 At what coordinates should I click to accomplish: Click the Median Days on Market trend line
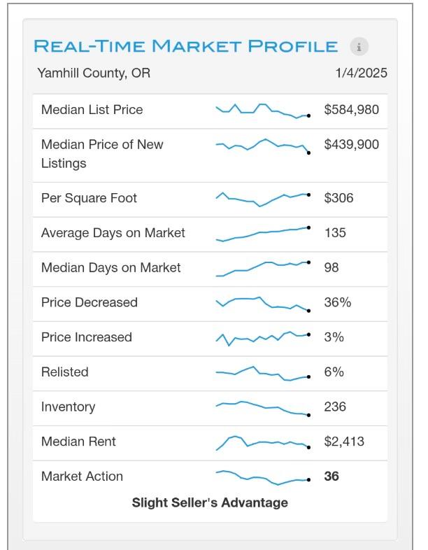click(x=263, y=269)
